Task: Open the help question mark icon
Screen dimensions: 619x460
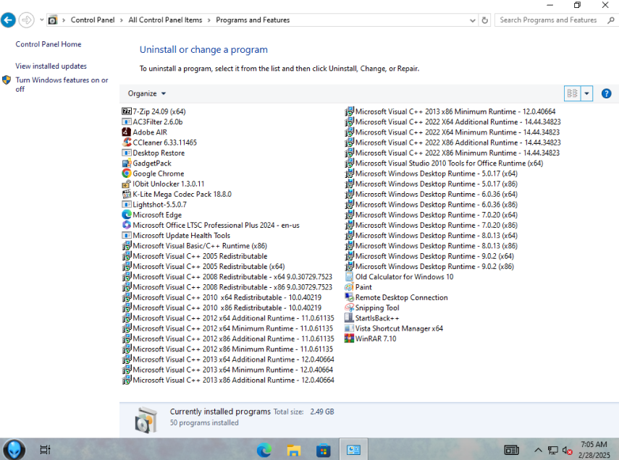Action: click(x=606, y=93)
